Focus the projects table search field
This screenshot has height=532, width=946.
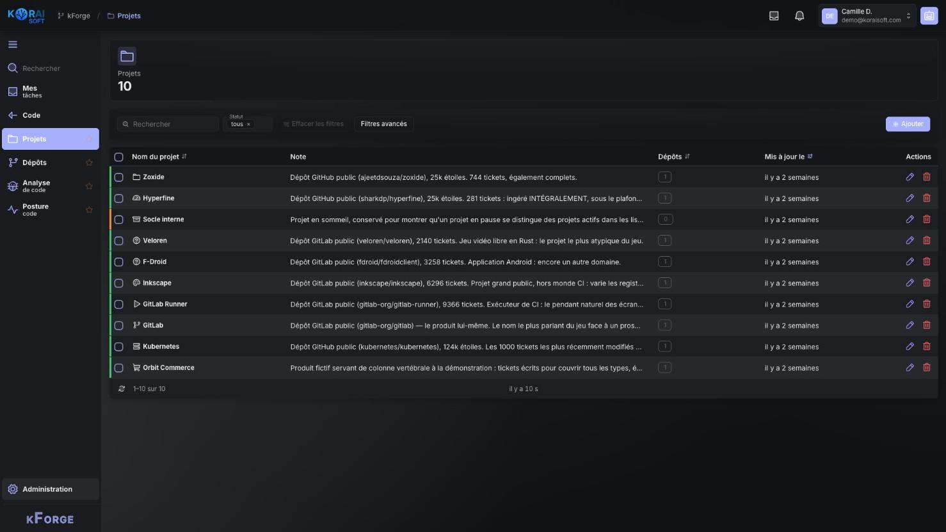pos(168,124)
